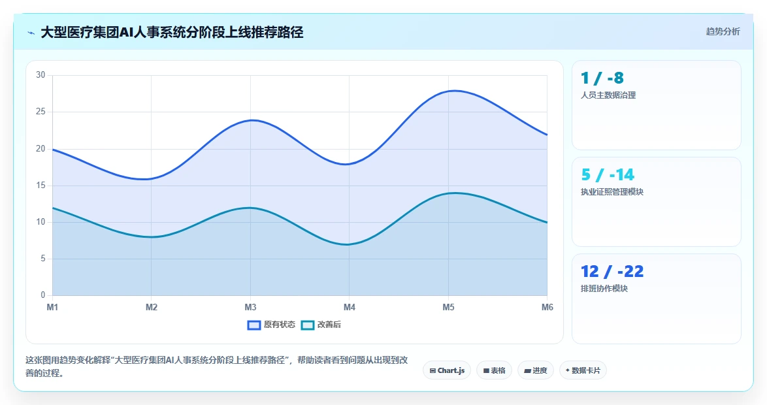
Task: Click the M1 x-axis label
Action: (x=52, y=307)
